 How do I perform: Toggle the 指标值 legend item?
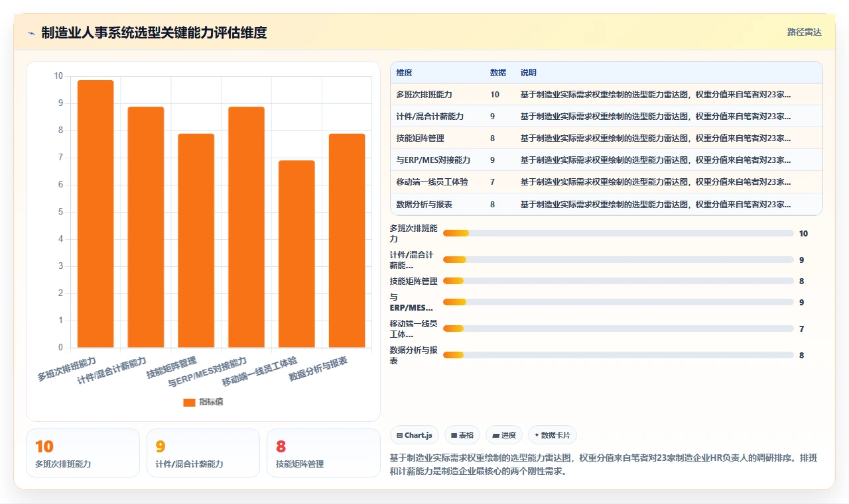coord(204,402)
